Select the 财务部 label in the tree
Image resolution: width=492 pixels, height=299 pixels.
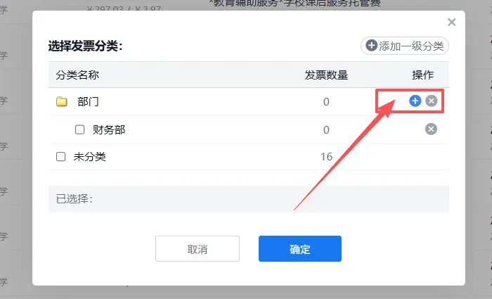click(109, 129)
